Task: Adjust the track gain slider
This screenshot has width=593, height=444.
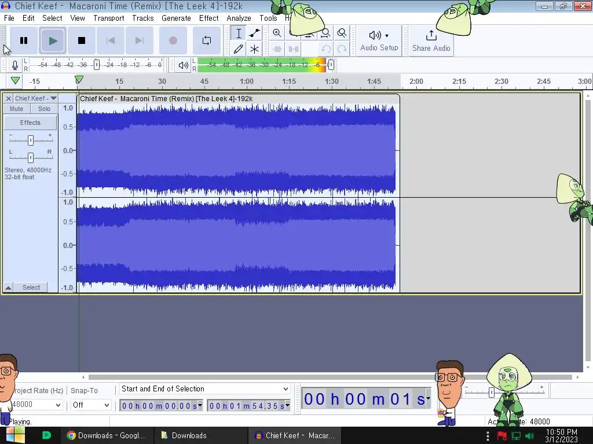Action: point(31,140)
